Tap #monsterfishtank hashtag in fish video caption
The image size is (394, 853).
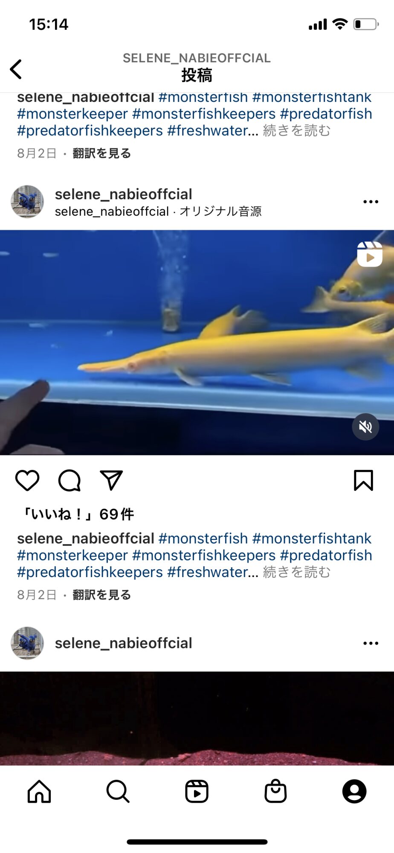(x=312, y=539)
